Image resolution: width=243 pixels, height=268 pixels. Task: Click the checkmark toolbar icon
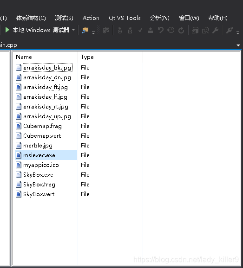(x=140, y=31)
